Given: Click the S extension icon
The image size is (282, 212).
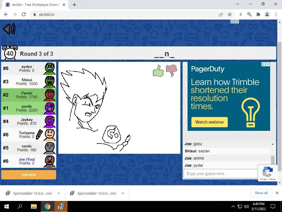Looking at the screenshot, I should click(x=240, y=14).
